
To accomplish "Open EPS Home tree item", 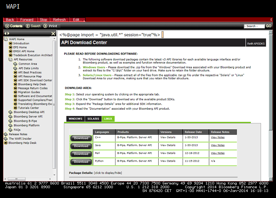I will pos(20,47).
